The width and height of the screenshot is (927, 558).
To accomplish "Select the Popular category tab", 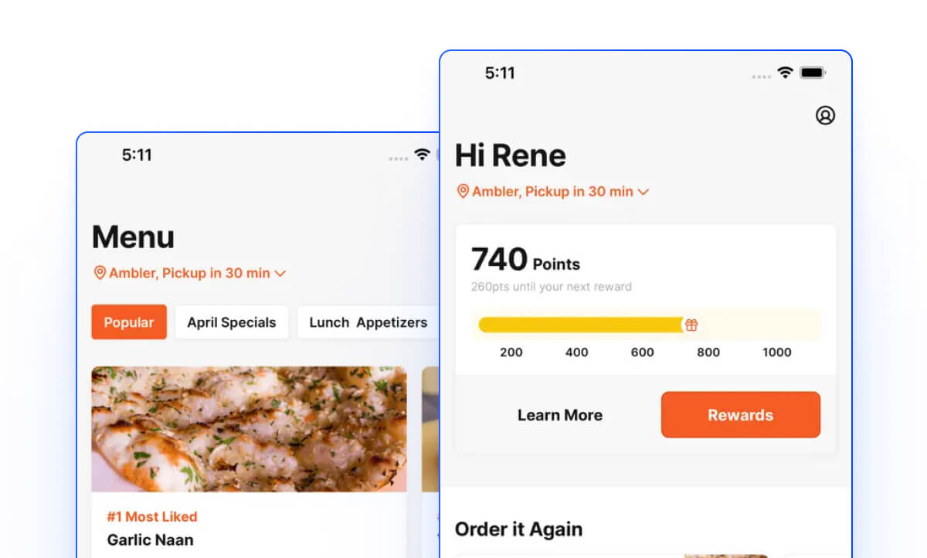I will click(129, 322).
